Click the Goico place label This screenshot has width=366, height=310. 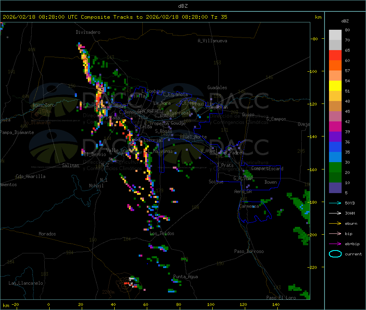click(x=248, y=114)
